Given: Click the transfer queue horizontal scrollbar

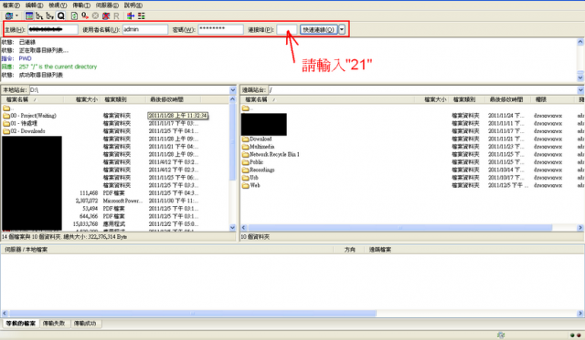Looking at the screenshot, I should (193, 314).
